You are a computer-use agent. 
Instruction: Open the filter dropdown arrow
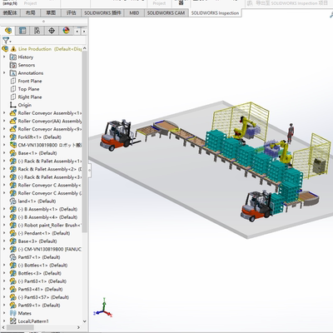click(11, 42)
